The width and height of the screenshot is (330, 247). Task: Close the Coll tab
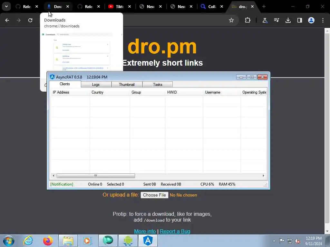tap(222, 6)
